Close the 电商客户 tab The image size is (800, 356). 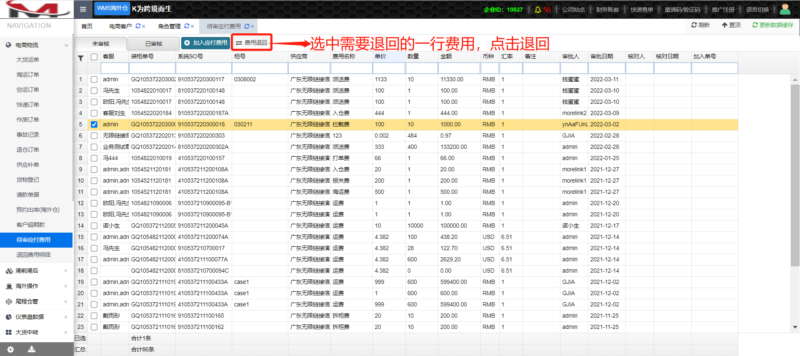point(144,26)
